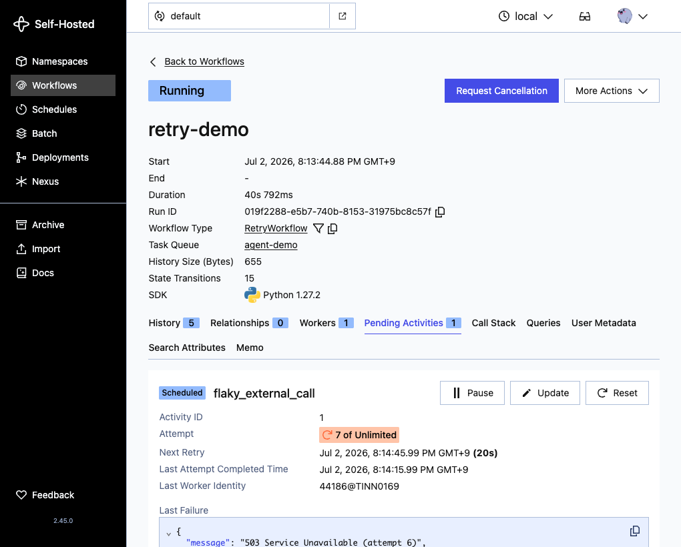
Task: Go to Workflows in the sidebar
Action: click(63, 85)
